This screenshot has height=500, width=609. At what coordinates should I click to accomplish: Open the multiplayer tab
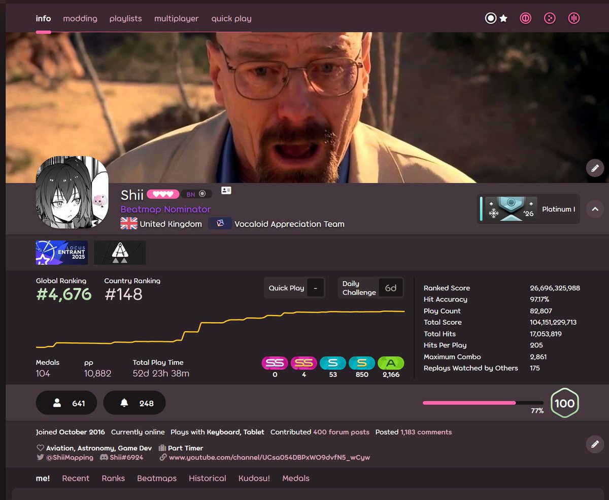177,18
